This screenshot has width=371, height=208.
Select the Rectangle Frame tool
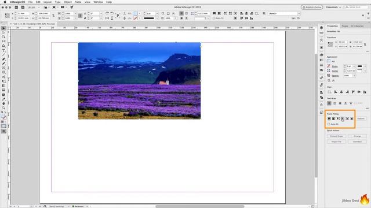(3, 68)
